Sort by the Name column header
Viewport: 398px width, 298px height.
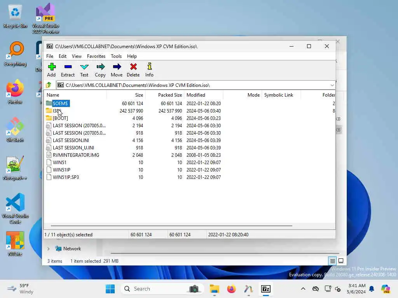(x=76, y=95)
